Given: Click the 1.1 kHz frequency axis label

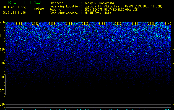Looking at the screenshot, I should coord(2,36).
